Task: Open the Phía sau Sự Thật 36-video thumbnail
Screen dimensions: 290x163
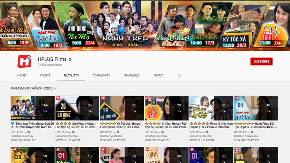Action: tap(211, 108)
